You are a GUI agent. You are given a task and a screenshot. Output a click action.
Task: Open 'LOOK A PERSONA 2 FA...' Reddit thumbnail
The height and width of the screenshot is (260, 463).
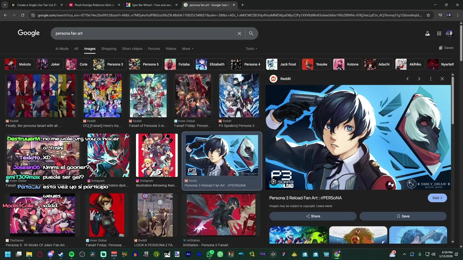pos(155,215)
